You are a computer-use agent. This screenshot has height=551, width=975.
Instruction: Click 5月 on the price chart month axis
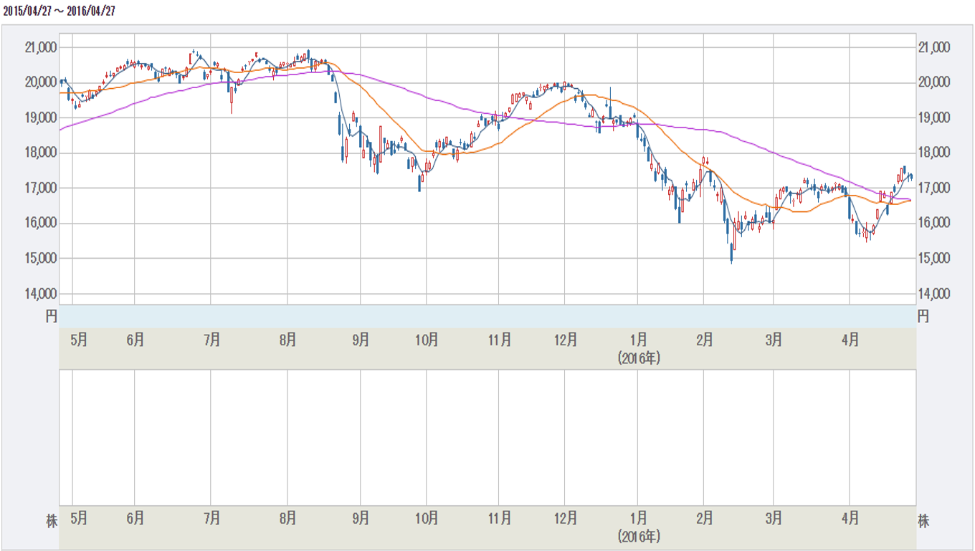tap(79, 340)
